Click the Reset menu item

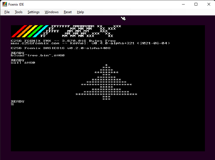[68, 12]
